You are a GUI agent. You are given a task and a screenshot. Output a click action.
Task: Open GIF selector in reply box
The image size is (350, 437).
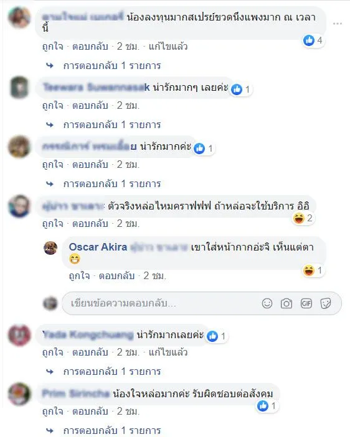coord(306,303)
